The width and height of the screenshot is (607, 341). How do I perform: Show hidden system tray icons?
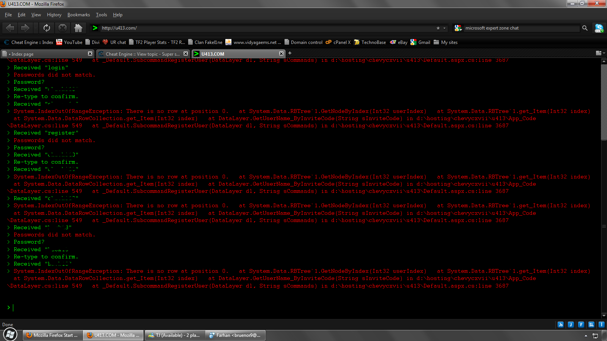[x=586, y=336]
